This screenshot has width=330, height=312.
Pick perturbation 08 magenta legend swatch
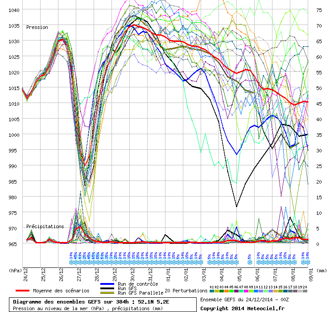pos(246,291)
